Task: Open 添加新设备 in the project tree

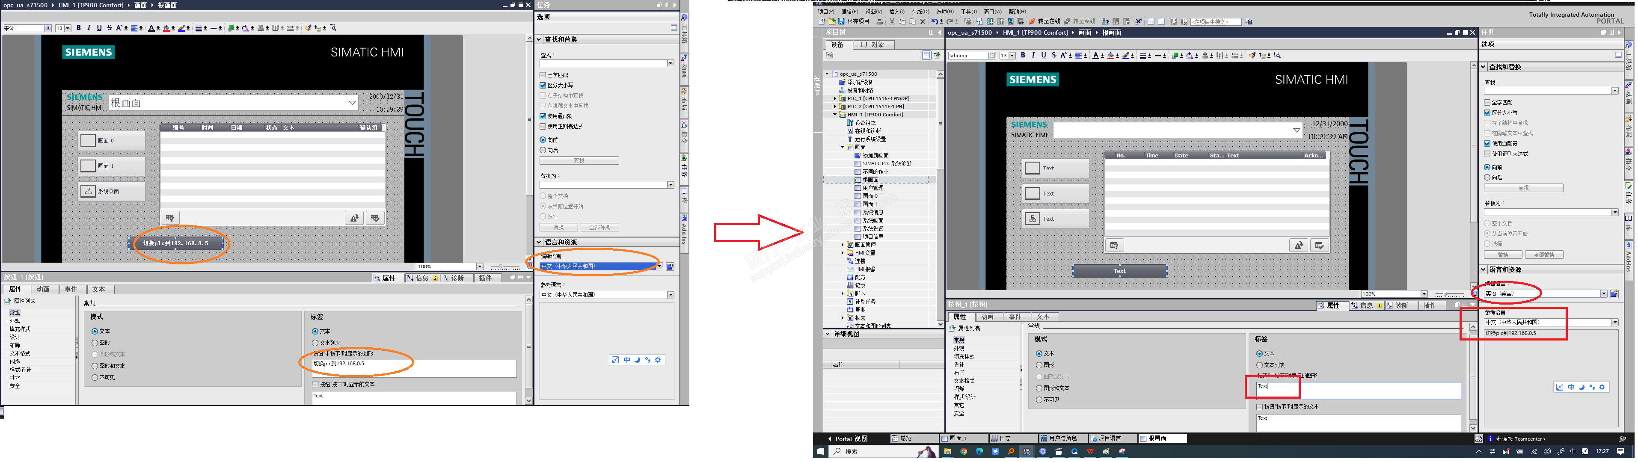Action: coord(860,82)
